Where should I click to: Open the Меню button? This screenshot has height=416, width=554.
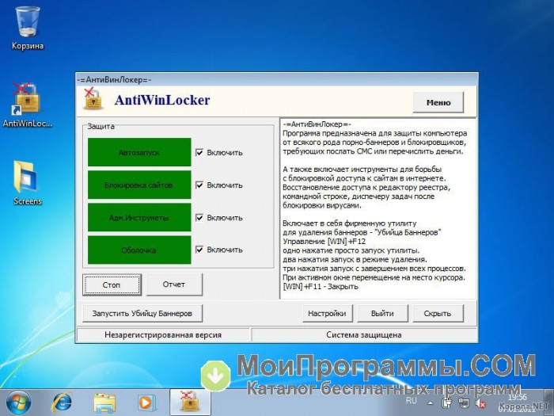[438, 102]
